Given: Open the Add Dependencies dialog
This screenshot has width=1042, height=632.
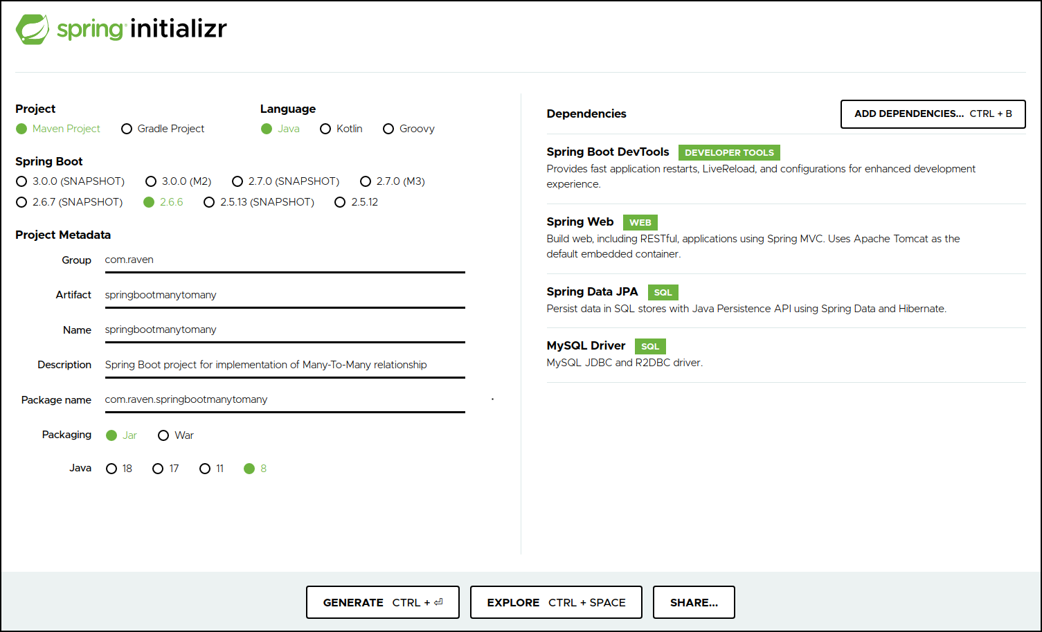Looking at the screenshot, I should pos(933,114).
